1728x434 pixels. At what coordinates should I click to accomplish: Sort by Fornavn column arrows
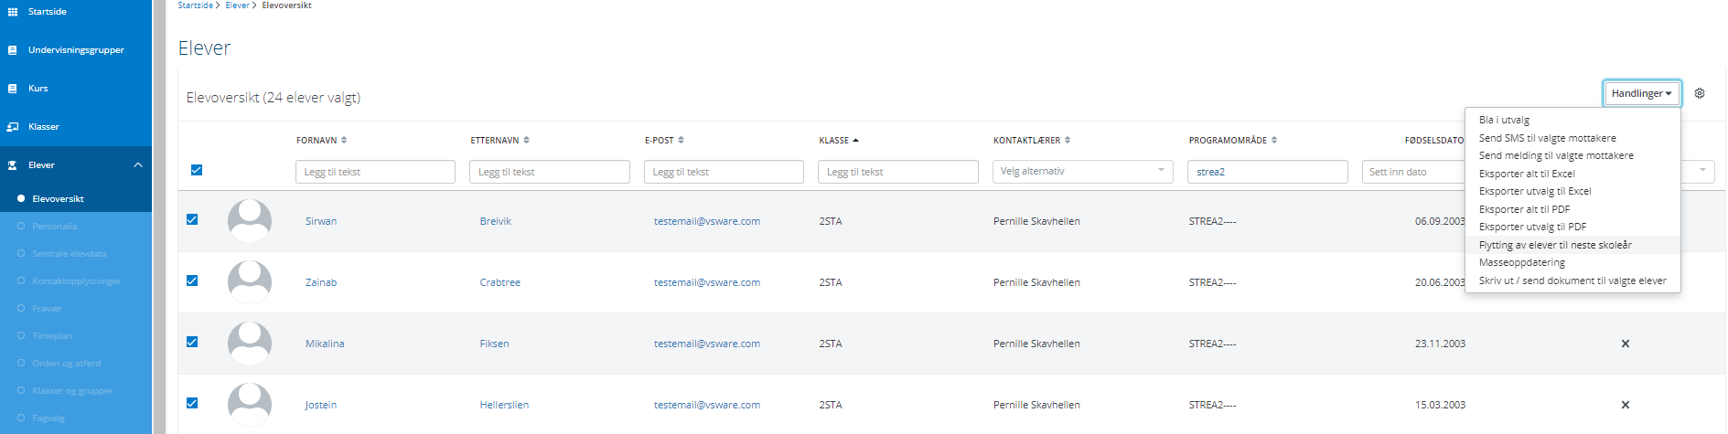[344, 140]
